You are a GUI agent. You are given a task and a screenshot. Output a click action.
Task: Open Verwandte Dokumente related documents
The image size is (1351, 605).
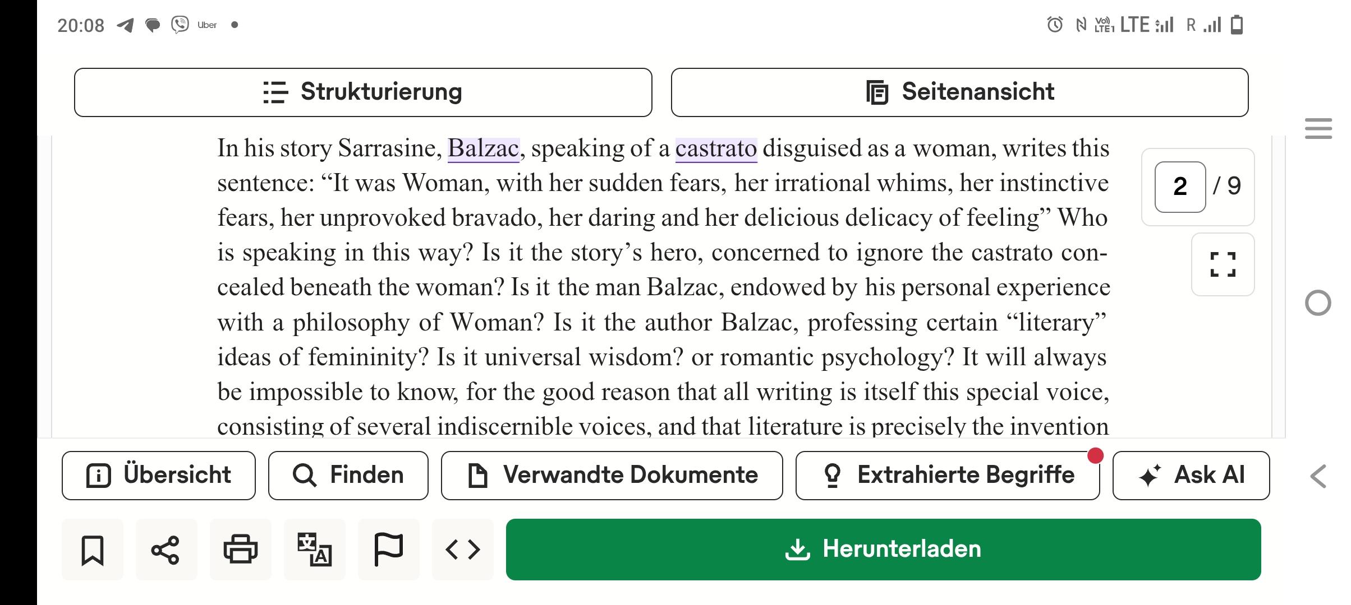coord(612,476)
